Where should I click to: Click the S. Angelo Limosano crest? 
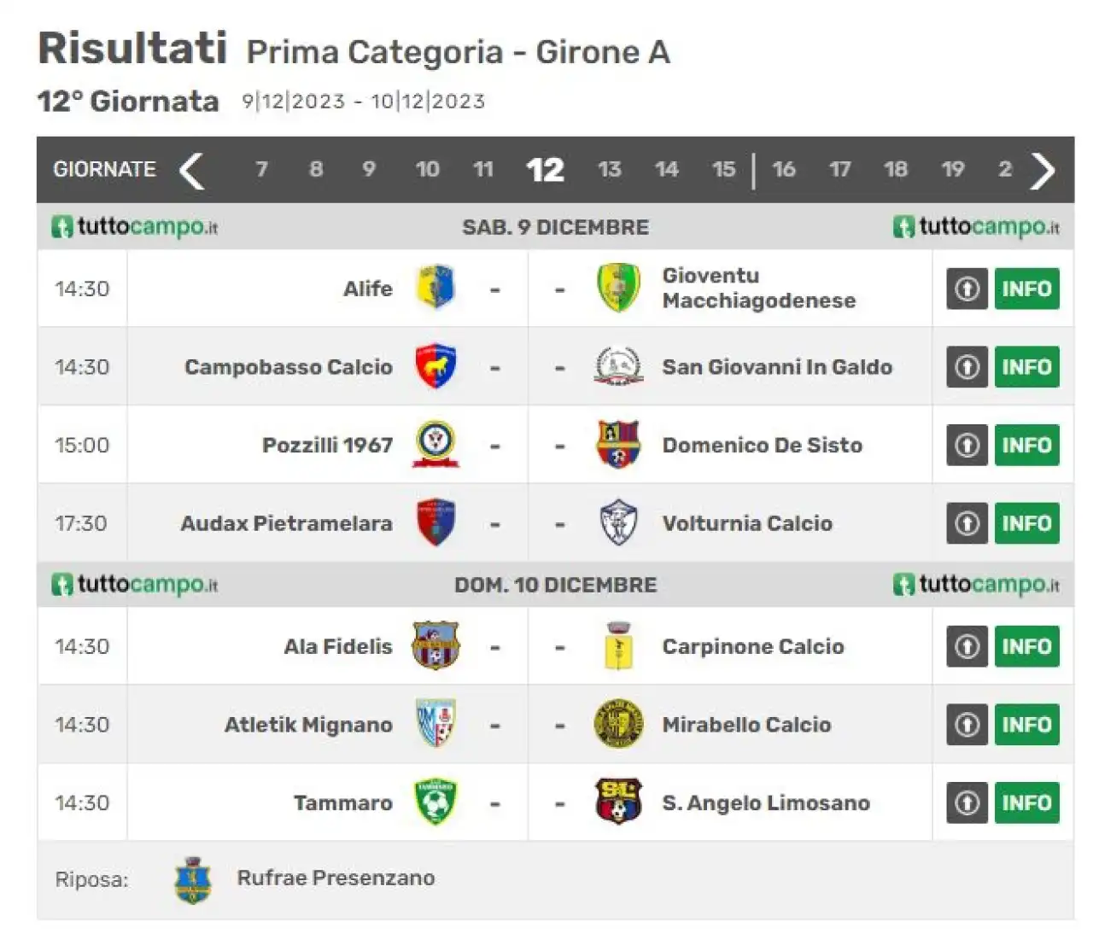(x=618, y=802)
